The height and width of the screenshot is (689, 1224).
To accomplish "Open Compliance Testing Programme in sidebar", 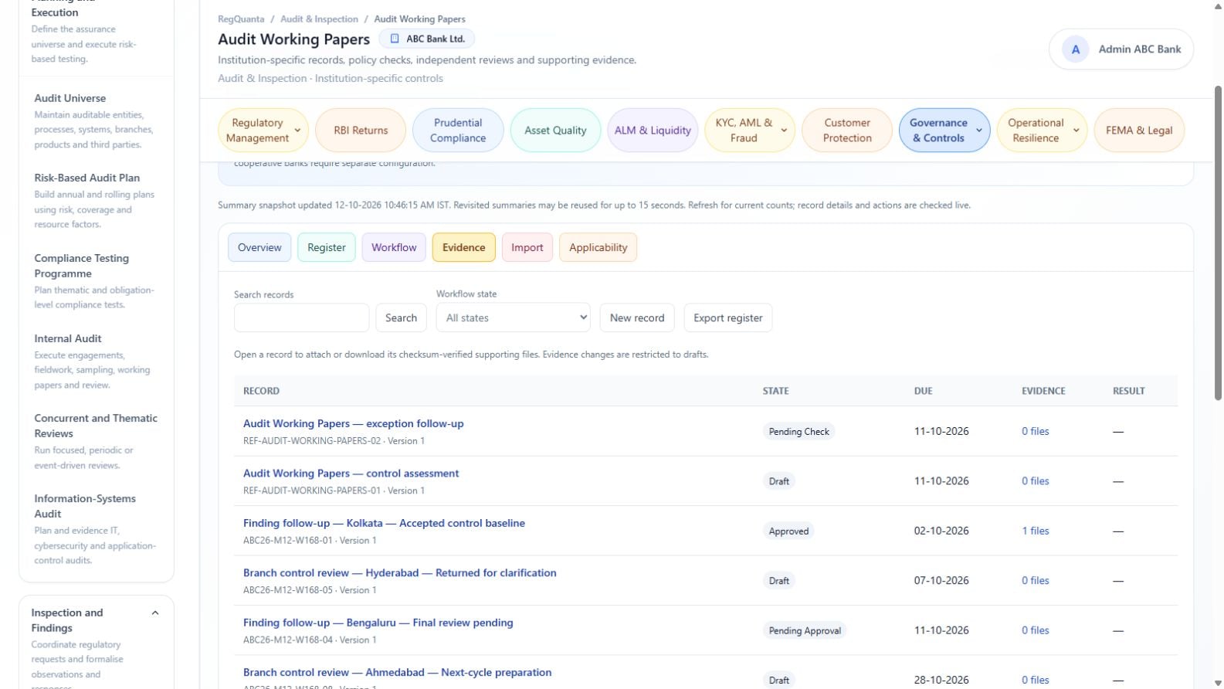I will (82, 266).
